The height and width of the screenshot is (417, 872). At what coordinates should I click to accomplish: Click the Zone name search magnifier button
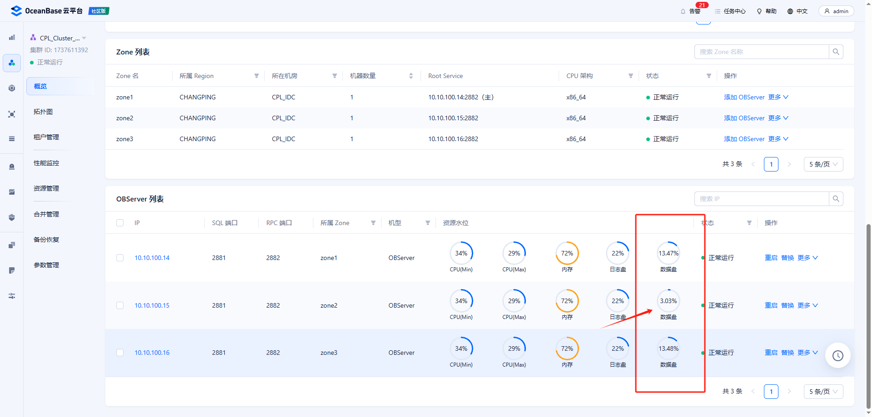(x=836, y=52)
